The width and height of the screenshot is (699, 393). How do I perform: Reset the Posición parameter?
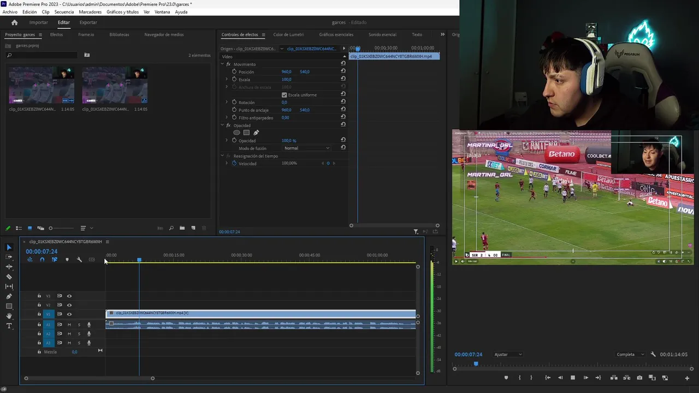pyautogui.click(x=343, y=72)
